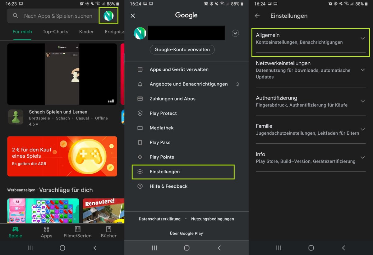The image size is (373, 255).
Task: Expand the Netzwerkeinstellungen section chevron
Action: coord(362,70)
